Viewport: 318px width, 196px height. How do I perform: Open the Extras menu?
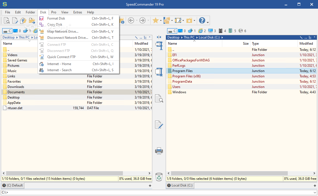click(78, 12)
